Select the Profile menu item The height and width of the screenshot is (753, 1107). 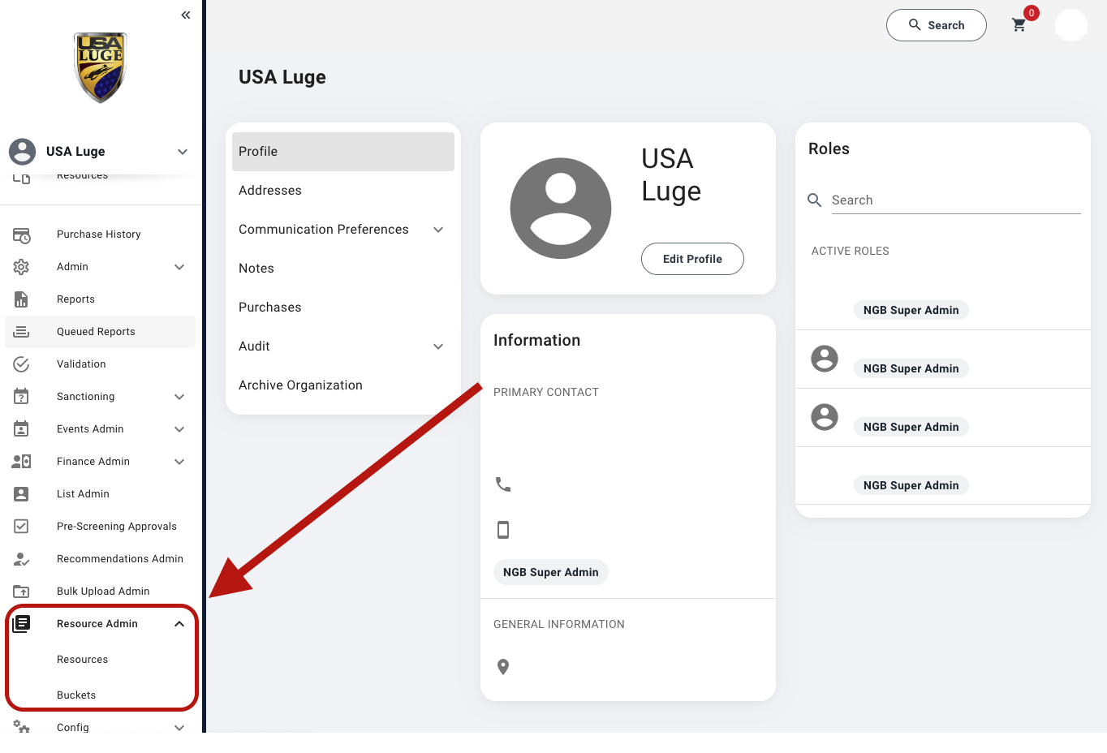pos(343,152)
